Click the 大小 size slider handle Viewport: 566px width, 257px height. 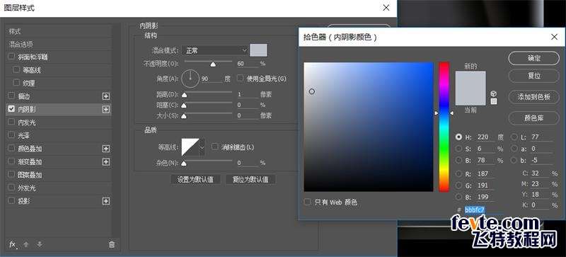pyautogui.click(x=184, y=116)
